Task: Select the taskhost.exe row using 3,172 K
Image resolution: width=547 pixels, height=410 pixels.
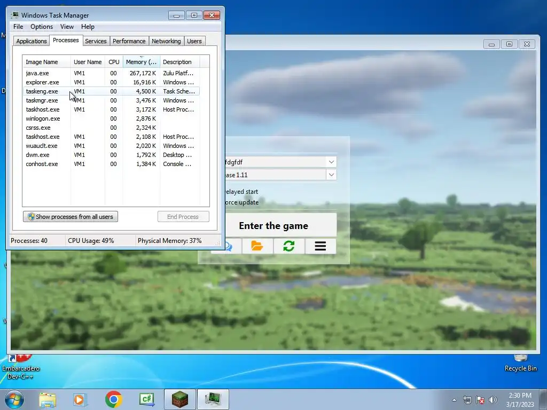Action: pos(111,109)
